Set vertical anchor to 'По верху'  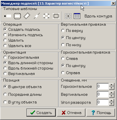point(72,31)
